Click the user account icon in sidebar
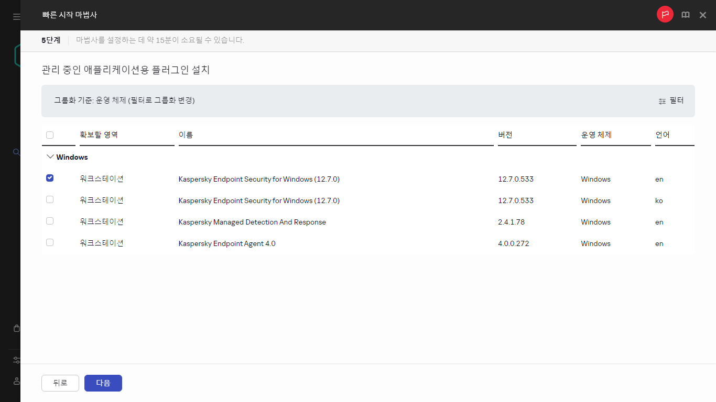The width and height of the screenshot is (716, 402). click(16, 381)
